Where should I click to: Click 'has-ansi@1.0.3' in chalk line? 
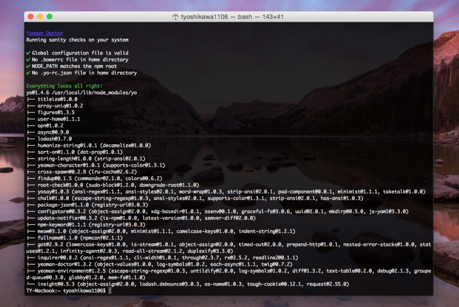(340, 199)
